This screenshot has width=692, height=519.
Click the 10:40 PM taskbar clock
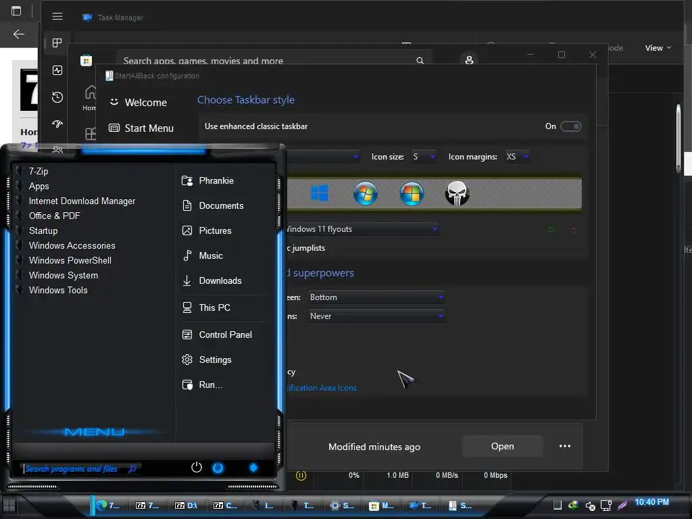pyautogui.click(x=652, y=502)
